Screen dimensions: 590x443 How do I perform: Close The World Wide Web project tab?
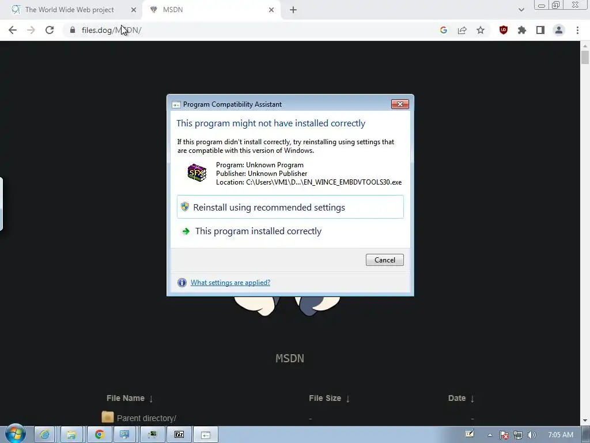[x=134, y=10]
